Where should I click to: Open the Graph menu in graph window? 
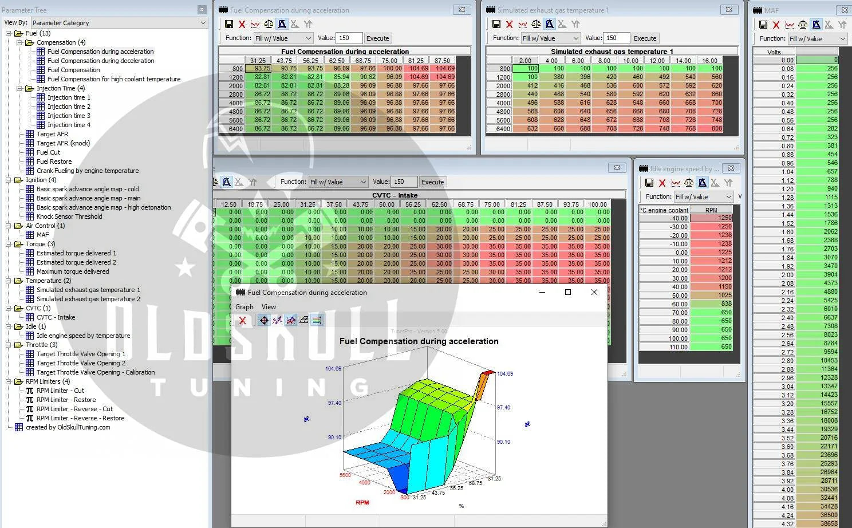coord(244,307)
